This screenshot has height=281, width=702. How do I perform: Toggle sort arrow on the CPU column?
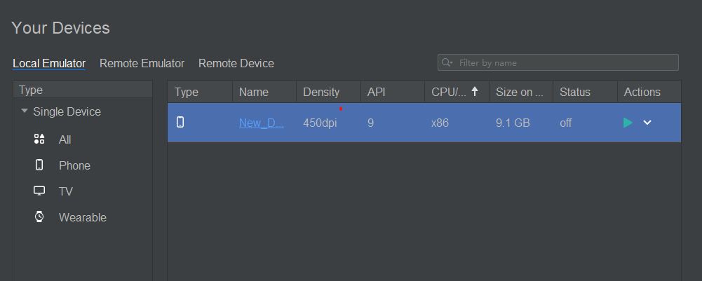[x=475, y=92]
